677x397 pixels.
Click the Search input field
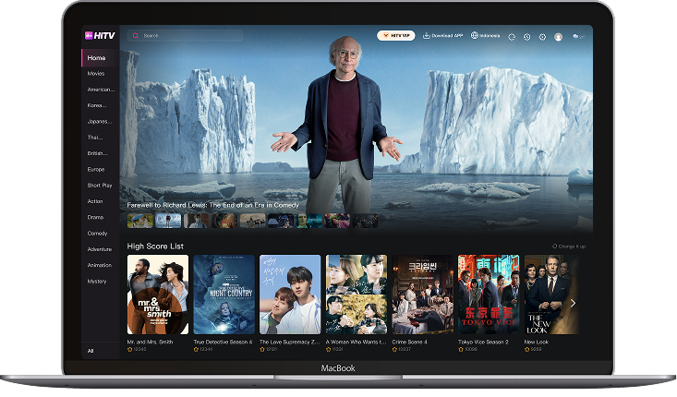189,36
